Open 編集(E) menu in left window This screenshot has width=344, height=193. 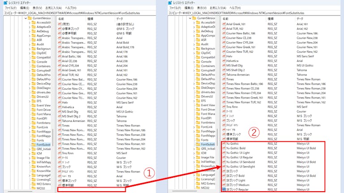tap(24, 8)
